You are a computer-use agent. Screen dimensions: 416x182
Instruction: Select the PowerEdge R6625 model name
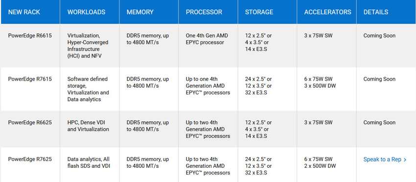click(30, 123)
